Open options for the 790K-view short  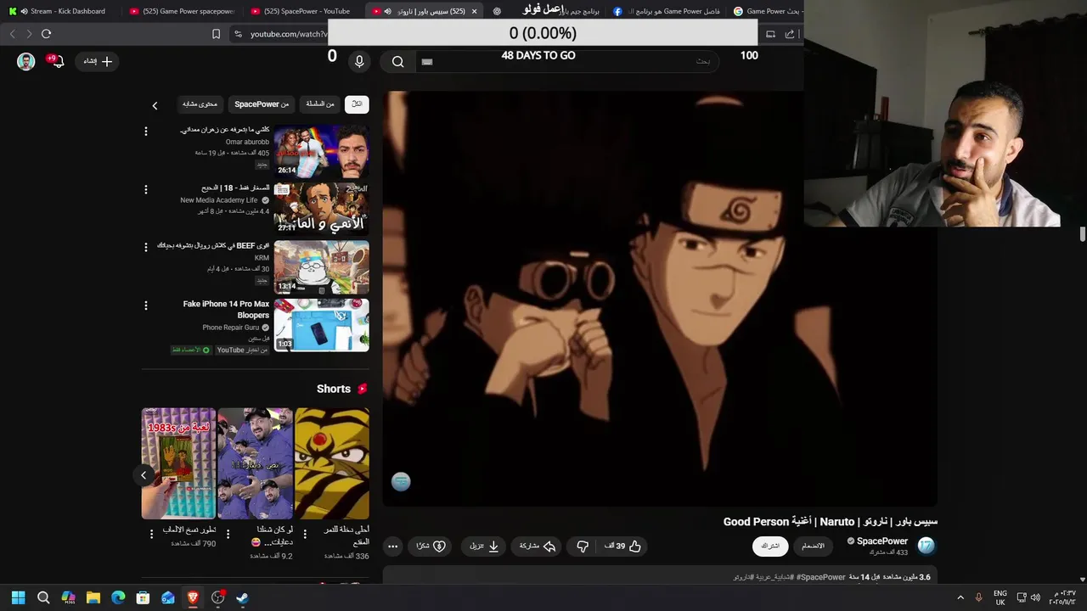coord(151,534)
